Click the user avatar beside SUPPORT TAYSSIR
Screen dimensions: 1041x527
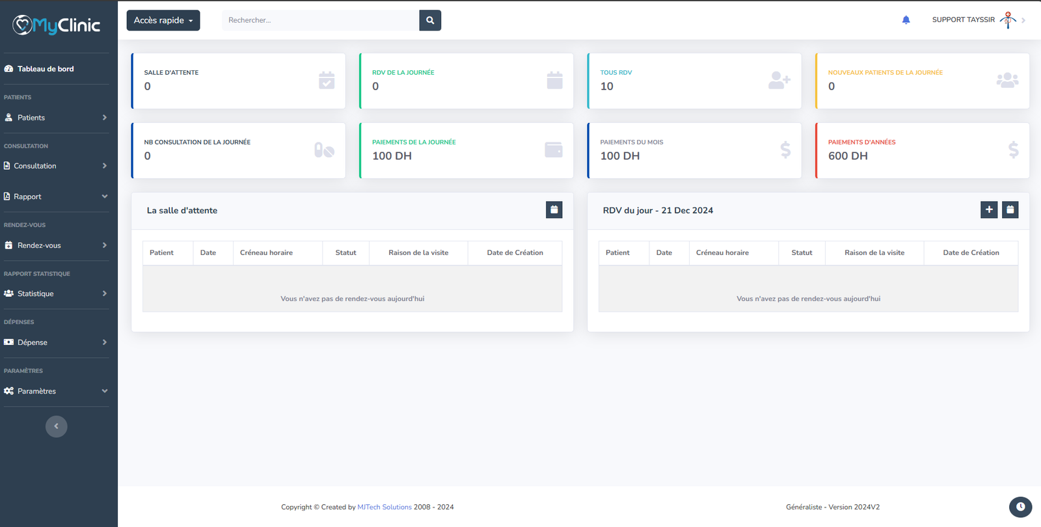[x=1008, y=20]
